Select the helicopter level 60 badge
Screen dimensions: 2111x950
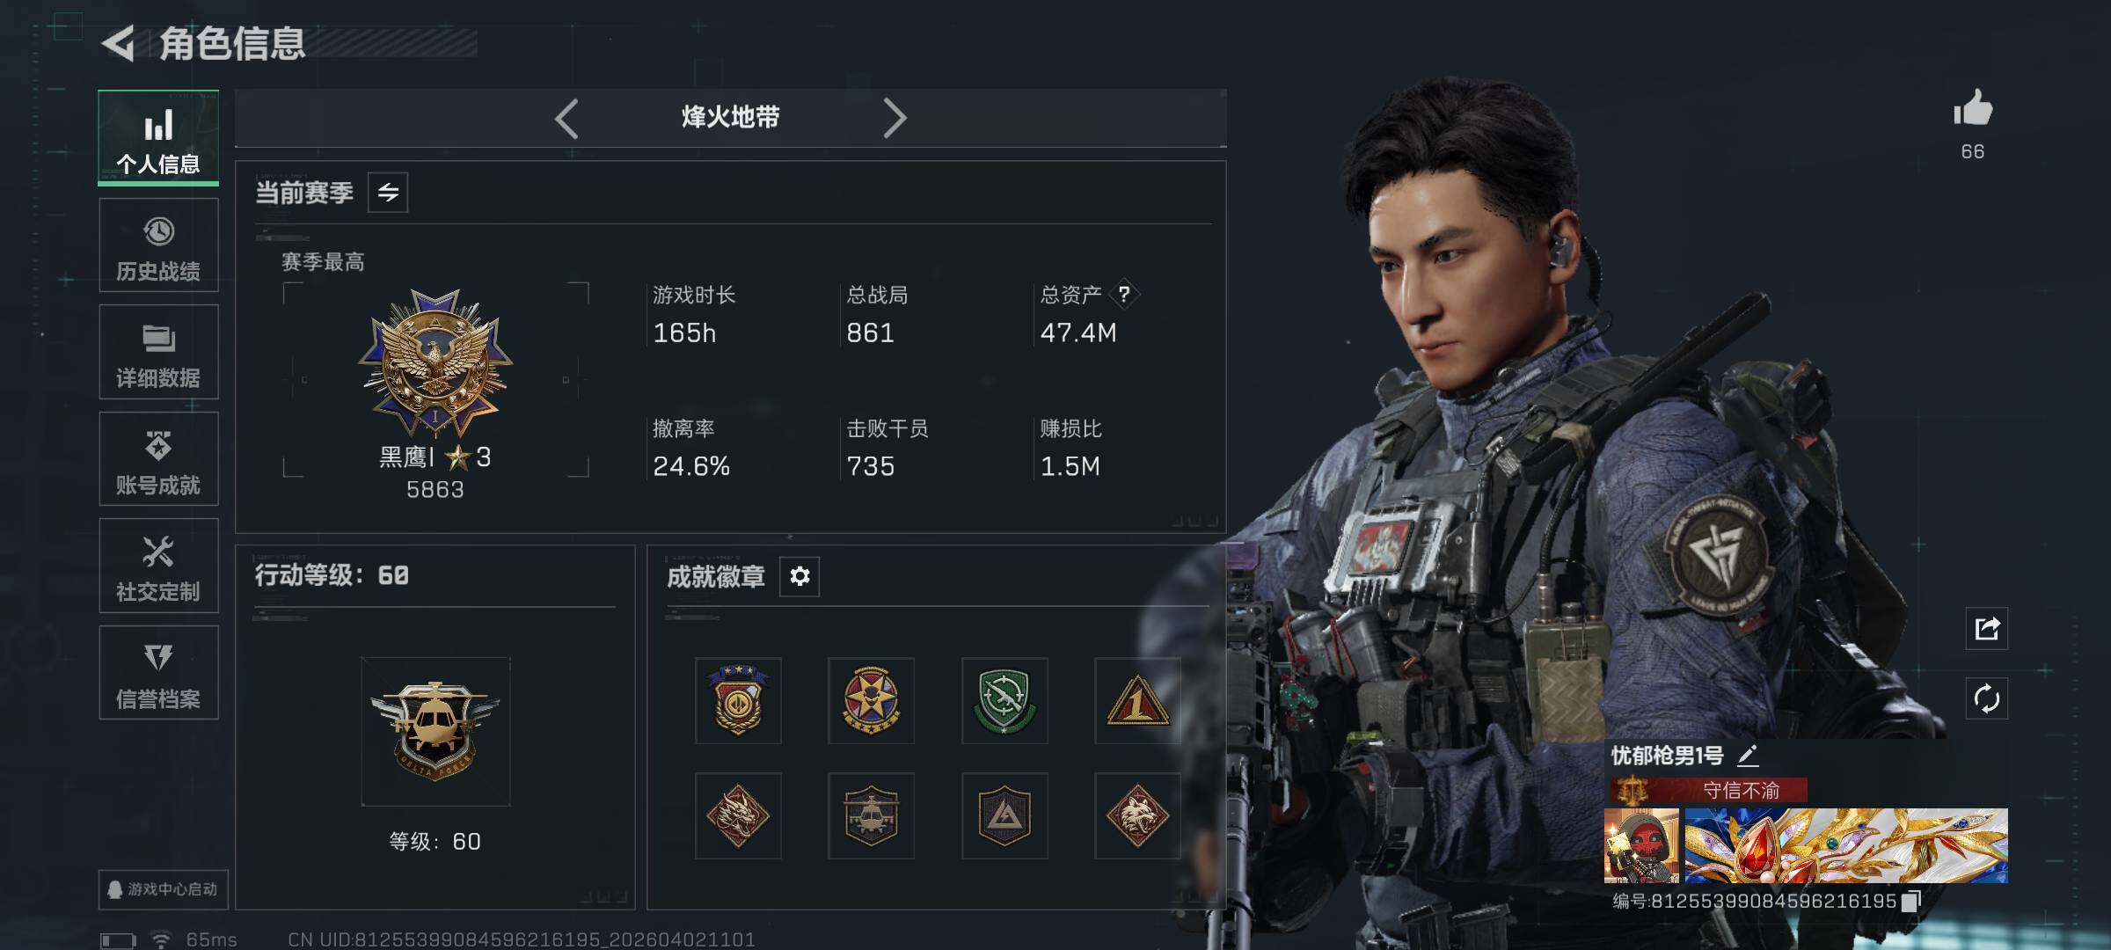pos(435,732)
